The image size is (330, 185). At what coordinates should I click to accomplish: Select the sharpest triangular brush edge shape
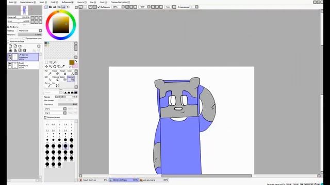[65, 92]
